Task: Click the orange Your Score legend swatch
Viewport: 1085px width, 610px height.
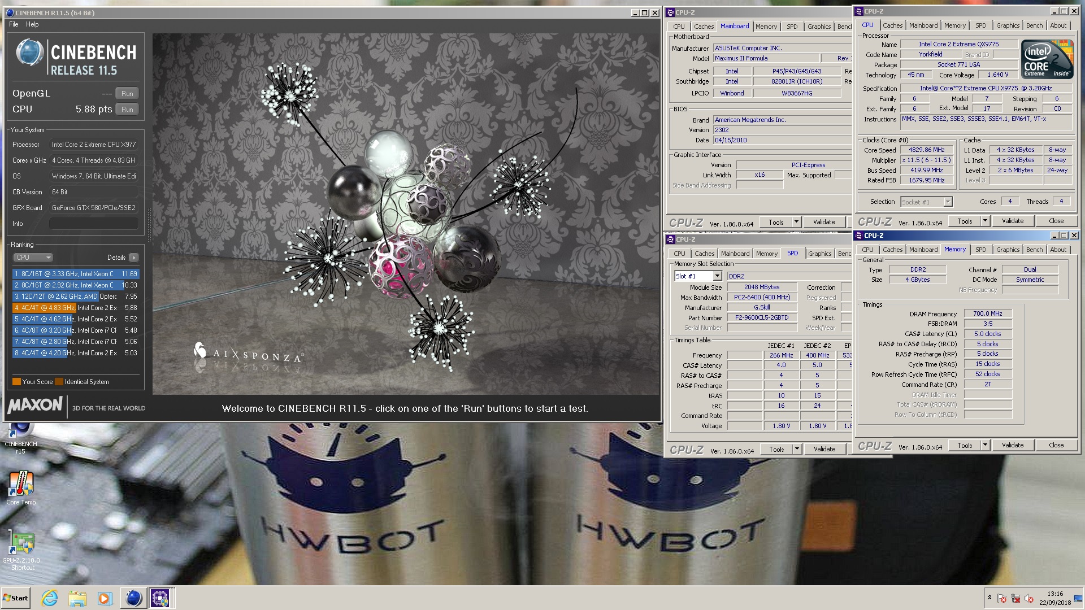Action: coord(16,382)
